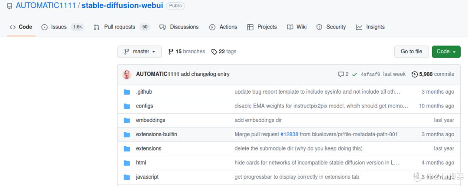This screenshot has width=468, height=186.
Task: Open pull request #12838 link
Action: [x=289, y=134]
